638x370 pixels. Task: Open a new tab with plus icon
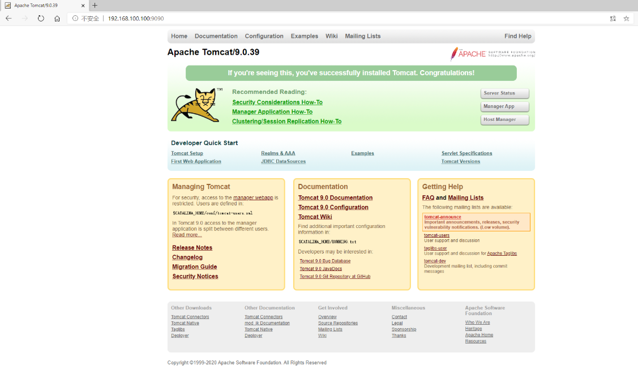tap(95, 5)
